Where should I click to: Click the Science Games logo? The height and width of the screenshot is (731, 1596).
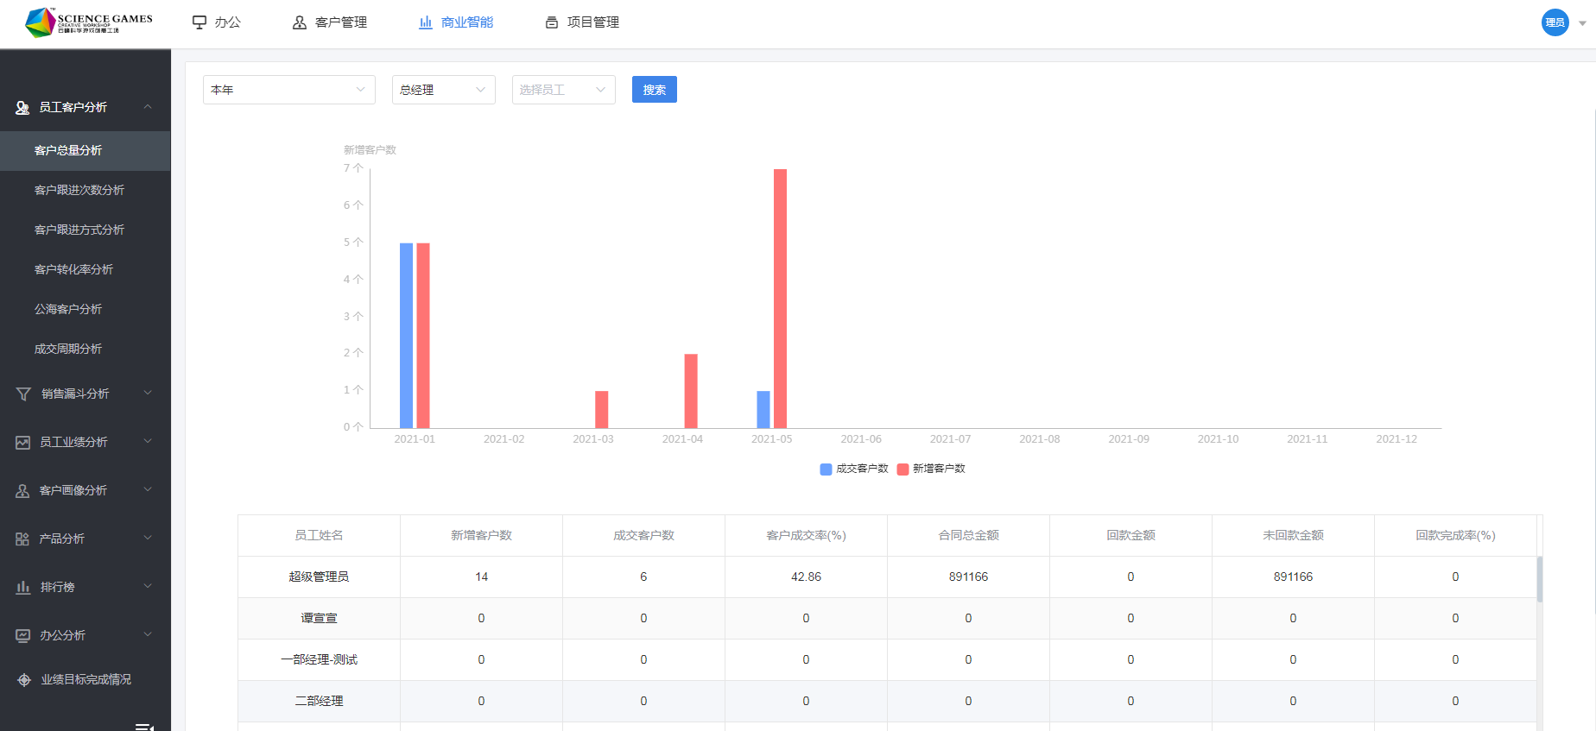(x=89, y=22)
